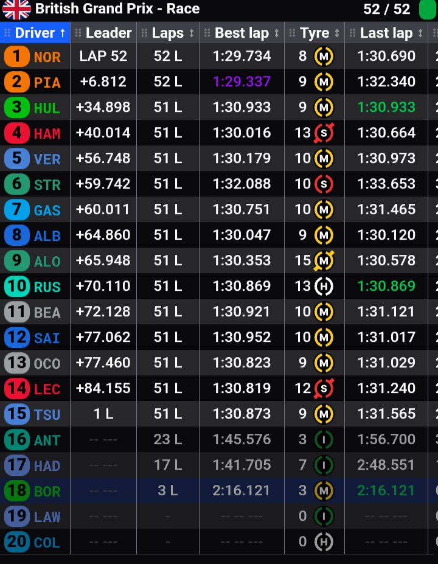Grab the drag handle of Tyre column
Screen dimensions: 438x564
pyautogui.click(x=293, y=33)
